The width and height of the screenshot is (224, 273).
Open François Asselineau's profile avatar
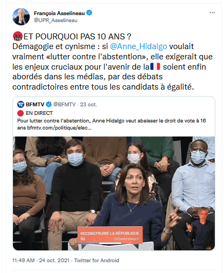pos(21,17)
